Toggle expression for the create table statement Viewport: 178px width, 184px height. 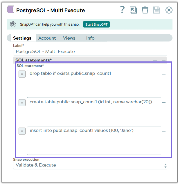[22, 102]
